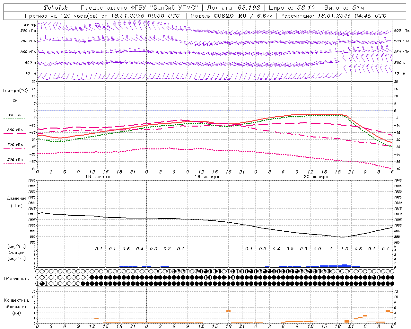Select the '700 гПа' temperature legend entry
The height and width of the screenshot is (329, 411).
coord(15,145)
